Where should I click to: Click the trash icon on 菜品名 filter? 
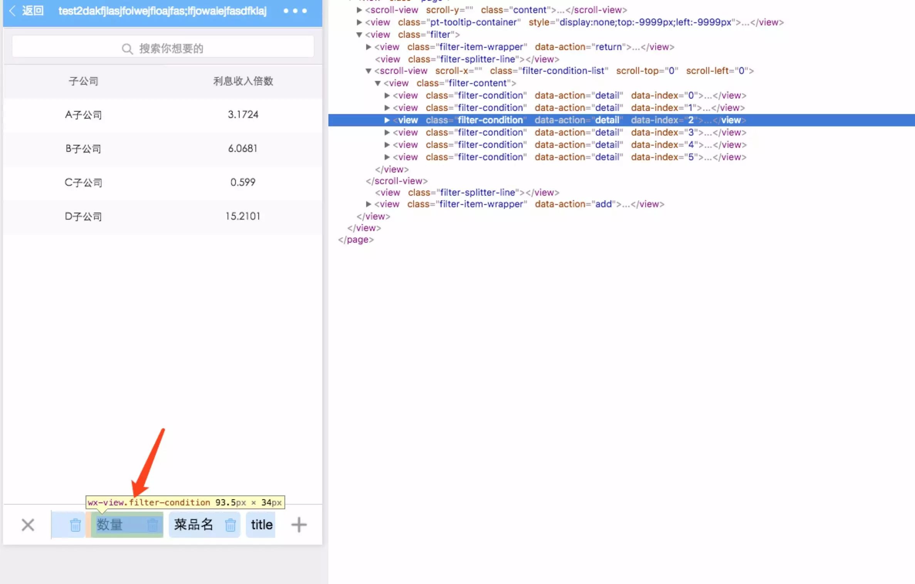coord(230,525)
